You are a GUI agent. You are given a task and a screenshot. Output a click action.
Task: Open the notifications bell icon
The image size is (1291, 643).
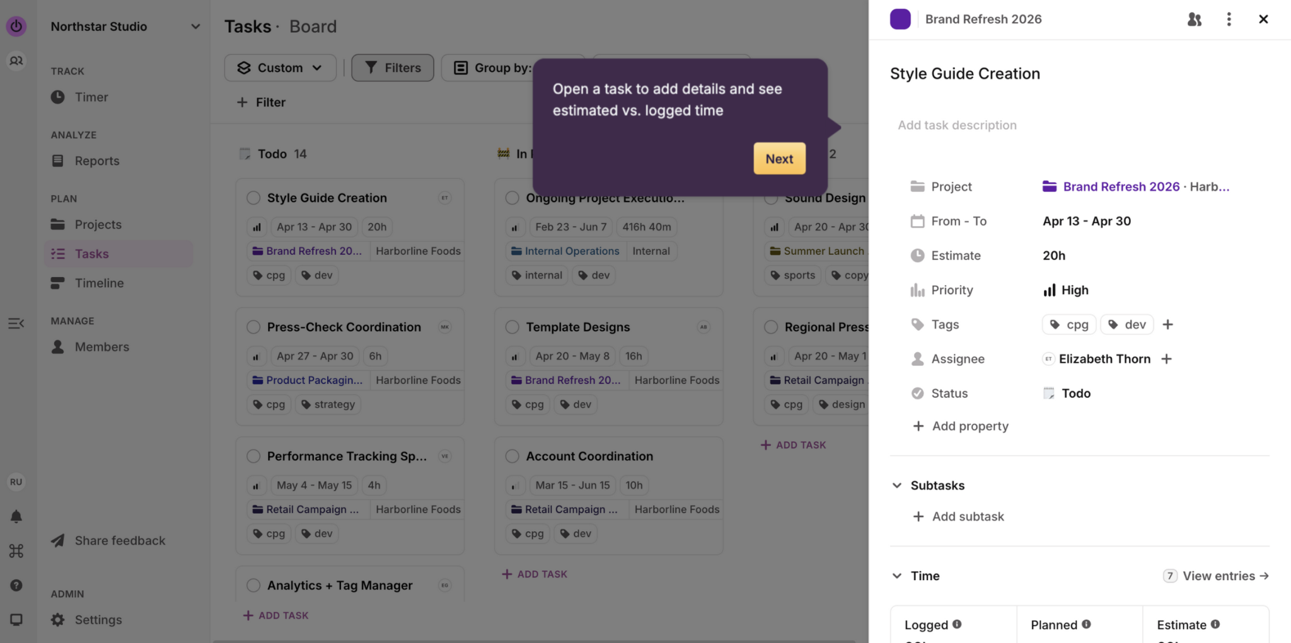click(x=16, y=516)
